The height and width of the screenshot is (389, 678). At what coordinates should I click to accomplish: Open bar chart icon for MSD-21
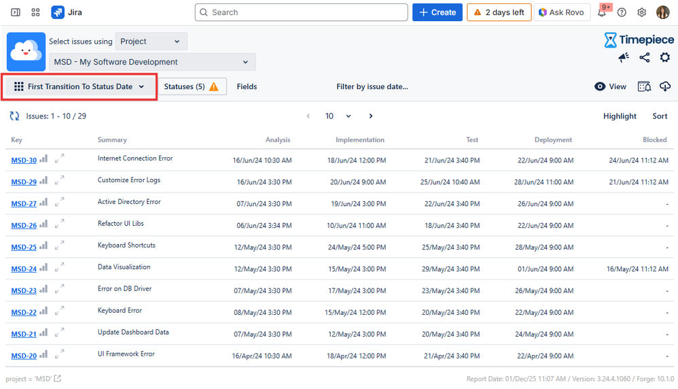point(43,333)
